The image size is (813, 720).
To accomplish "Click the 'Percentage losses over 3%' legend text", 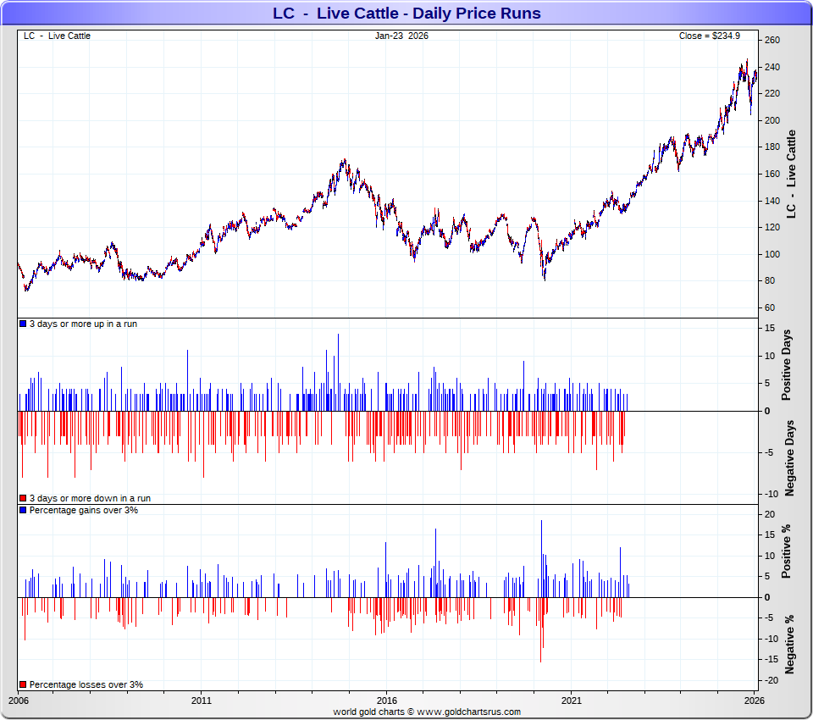I will coord(86,684).
